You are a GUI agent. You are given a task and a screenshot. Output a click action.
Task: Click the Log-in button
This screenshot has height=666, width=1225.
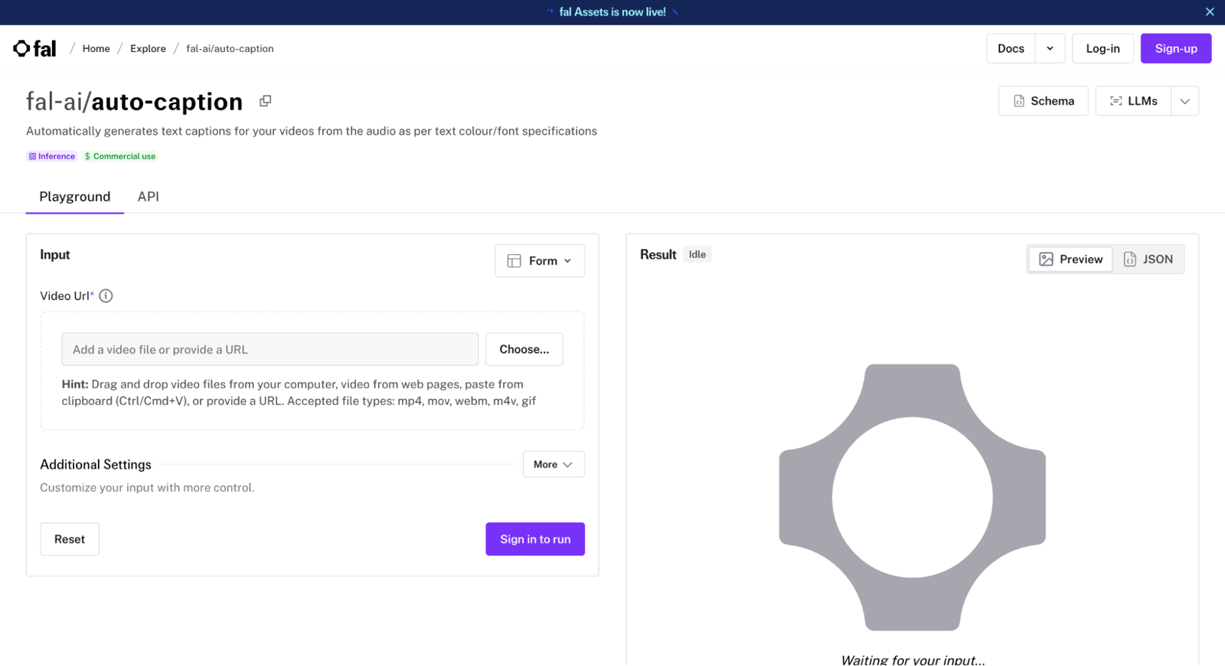pos(1102,48)
